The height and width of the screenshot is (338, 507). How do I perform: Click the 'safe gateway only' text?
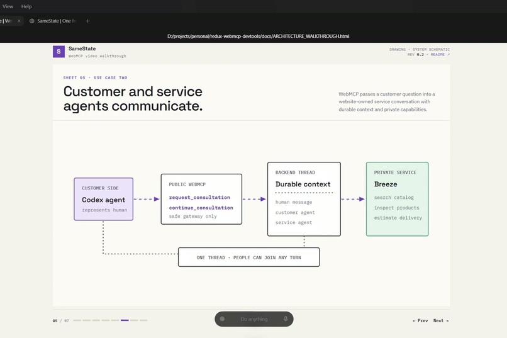(192, 216)
